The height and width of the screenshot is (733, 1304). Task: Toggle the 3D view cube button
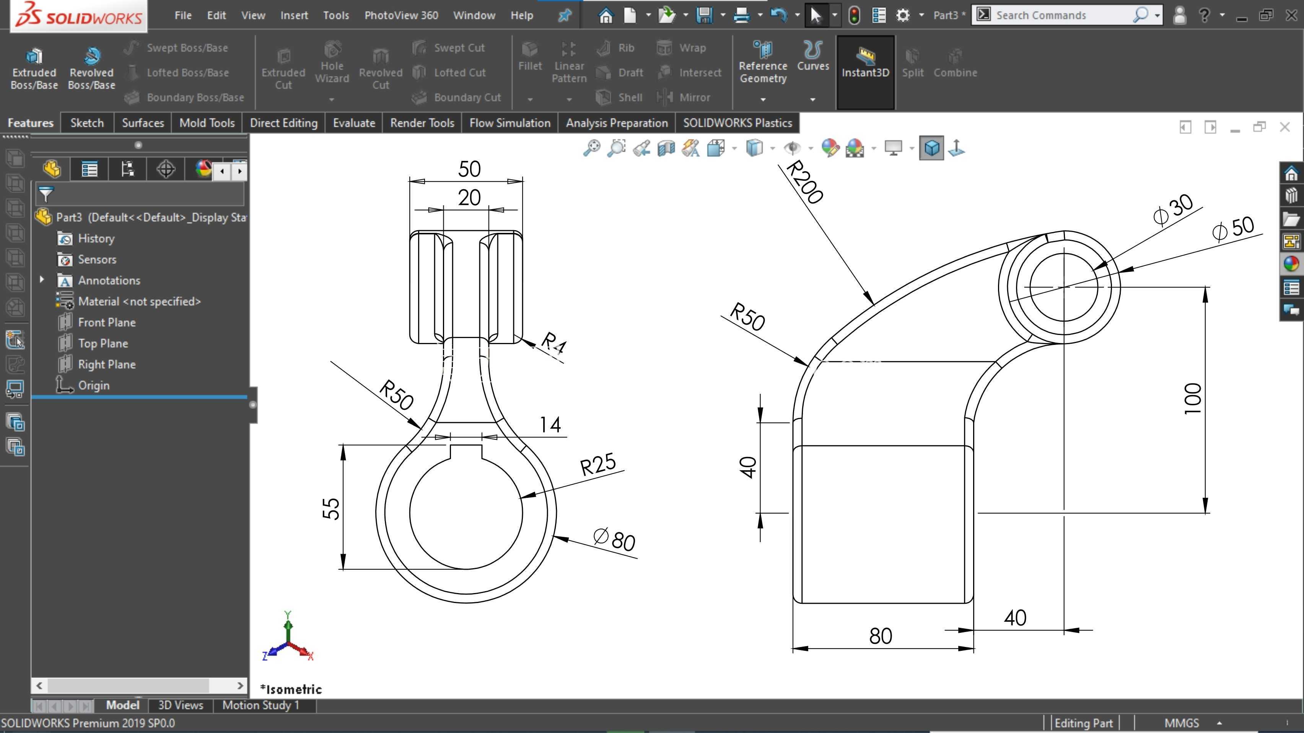(932, 148)
